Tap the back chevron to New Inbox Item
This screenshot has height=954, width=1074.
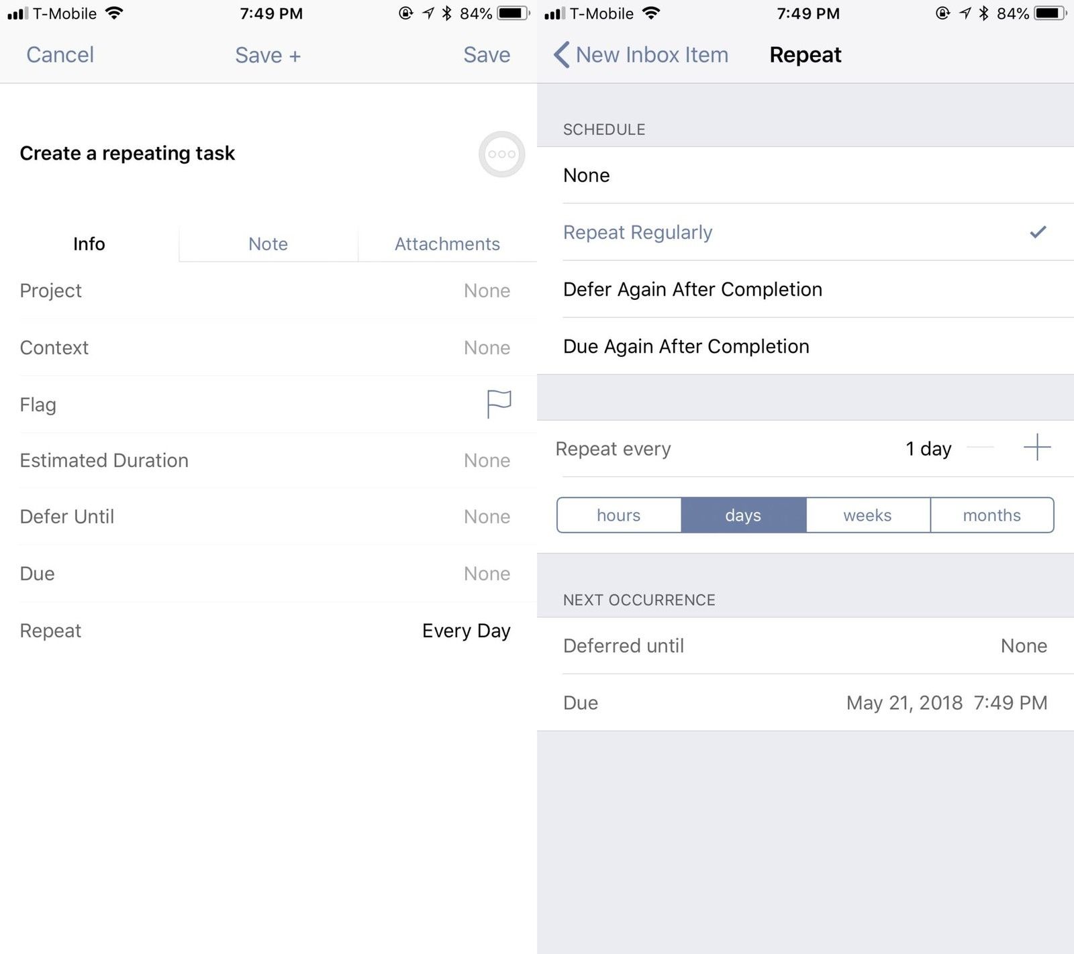coord(563,55)
